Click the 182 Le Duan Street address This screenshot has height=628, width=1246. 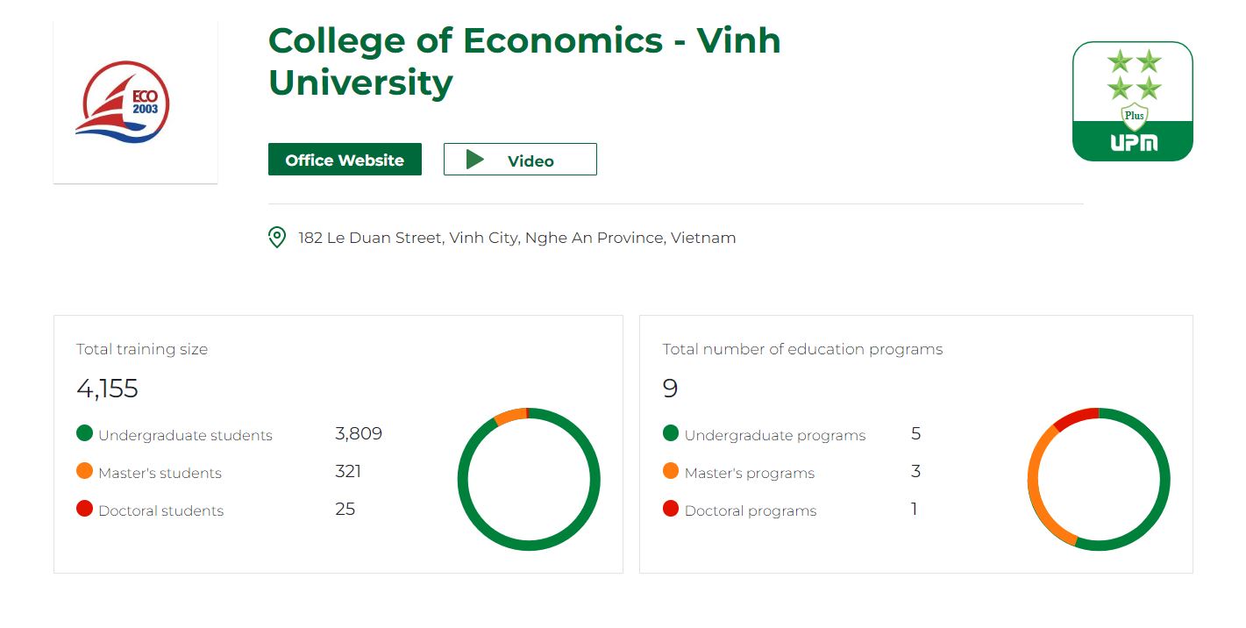[x=517, y=238]
